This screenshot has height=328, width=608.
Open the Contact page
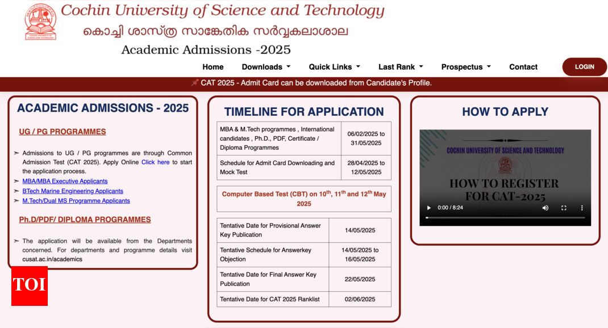(523, 67)
